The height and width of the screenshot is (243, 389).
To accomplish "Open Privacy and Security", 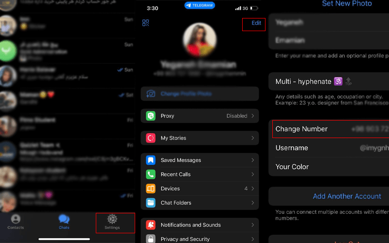I will click(200, 238).
